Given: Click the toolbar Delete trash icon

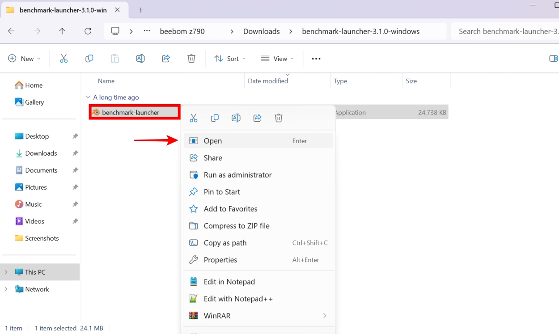Looking at the screenshot, I should pos(191,59).
